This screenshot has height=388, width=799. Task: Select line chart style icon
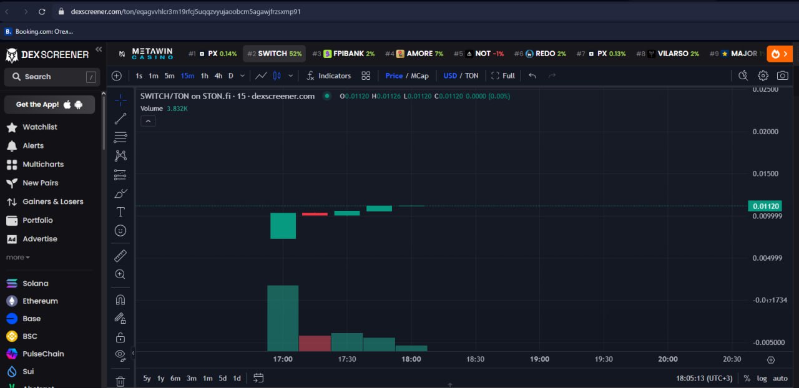pos(261,75)
